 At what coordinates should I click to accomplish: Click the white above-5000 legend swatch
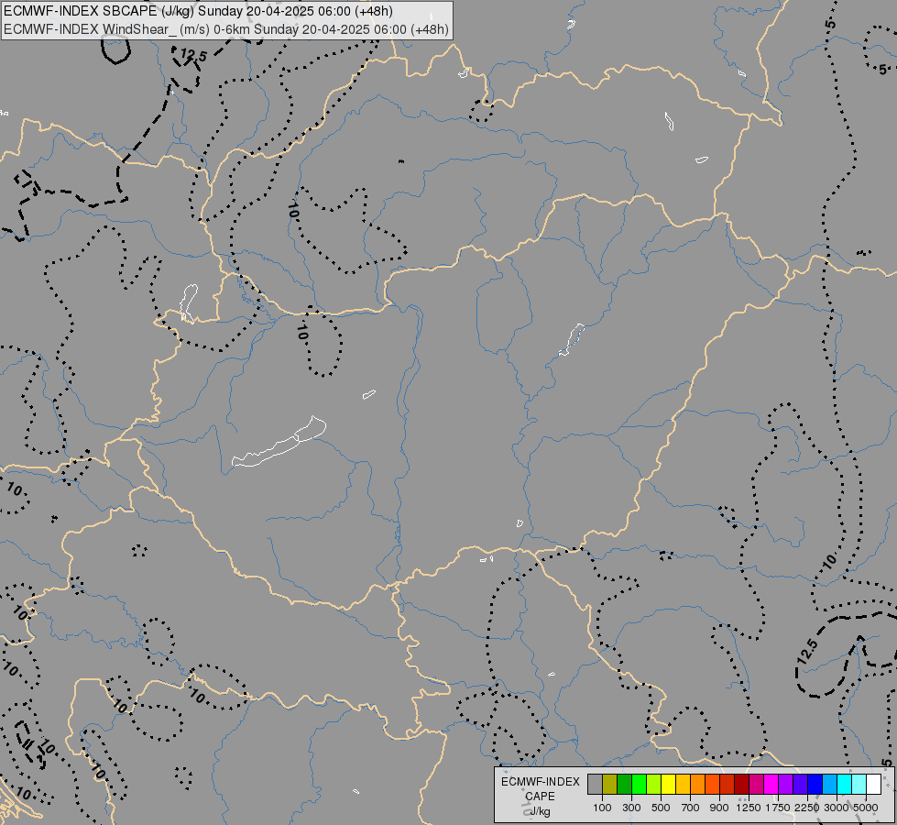[x=873, y=784]
